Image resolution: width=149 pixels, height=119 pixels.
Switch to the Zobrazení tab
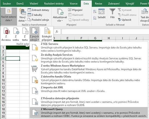point(114,4)
